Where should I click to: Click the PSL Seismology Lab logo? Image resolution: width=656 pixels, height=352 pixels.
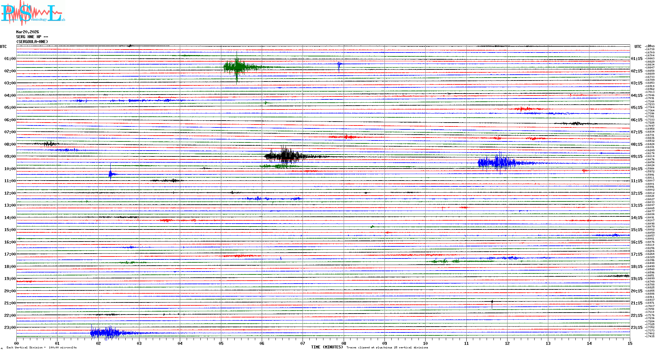pos(33,13)
